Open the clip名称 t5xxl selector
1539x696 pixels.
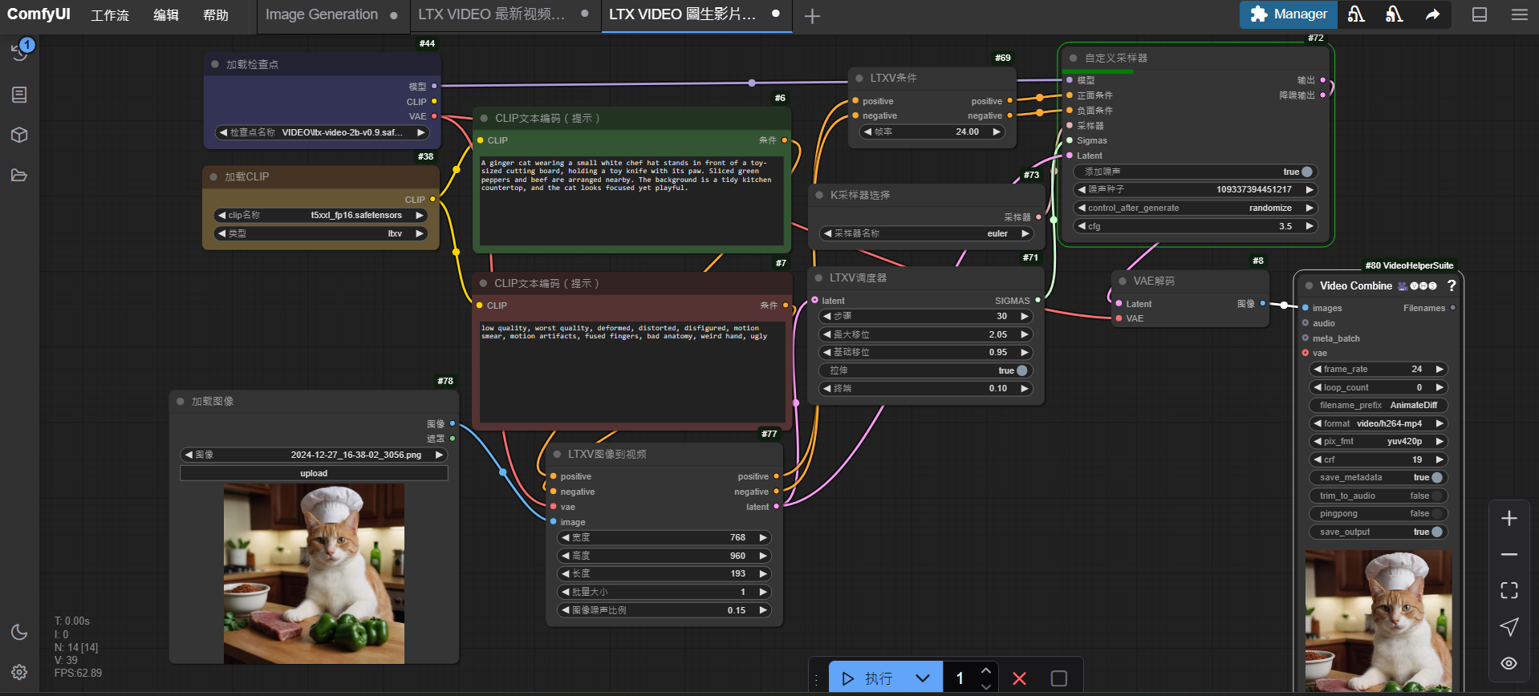(320, 215)
